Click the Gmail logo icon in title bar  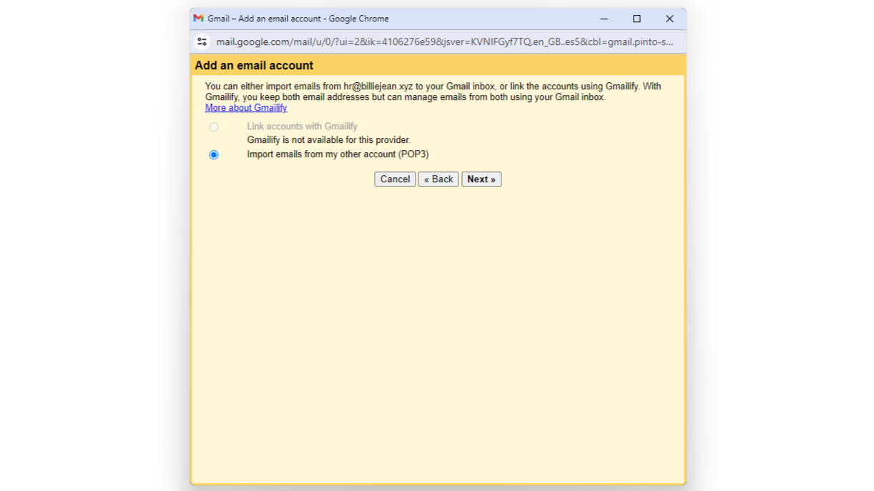pyautogui.click(x=198, y=19)
